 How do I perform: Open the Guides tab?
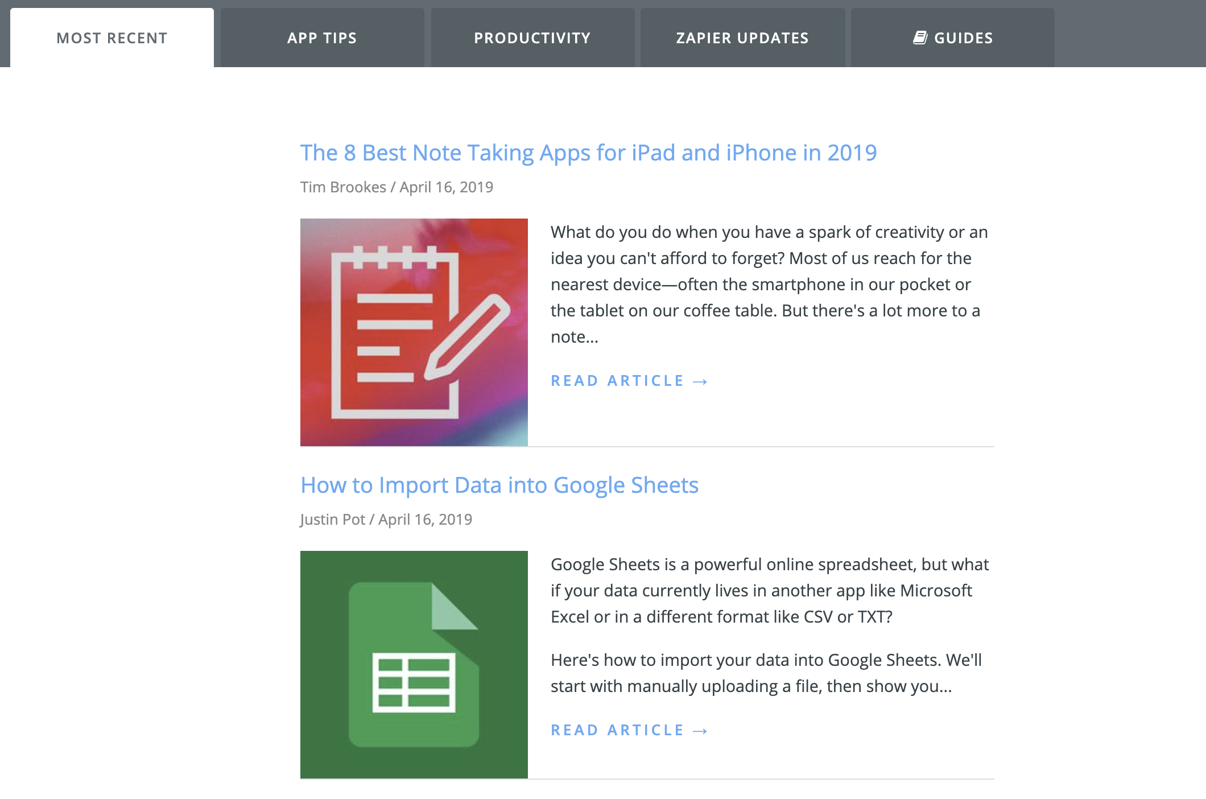point(953,38)
